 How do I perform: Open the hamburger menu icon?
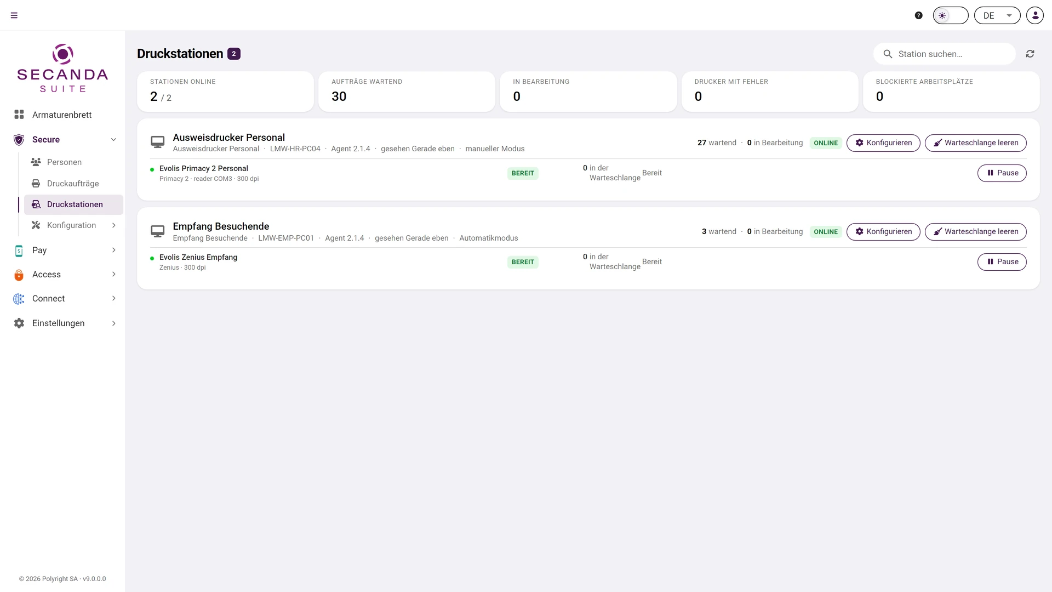[x=14, y=15]
